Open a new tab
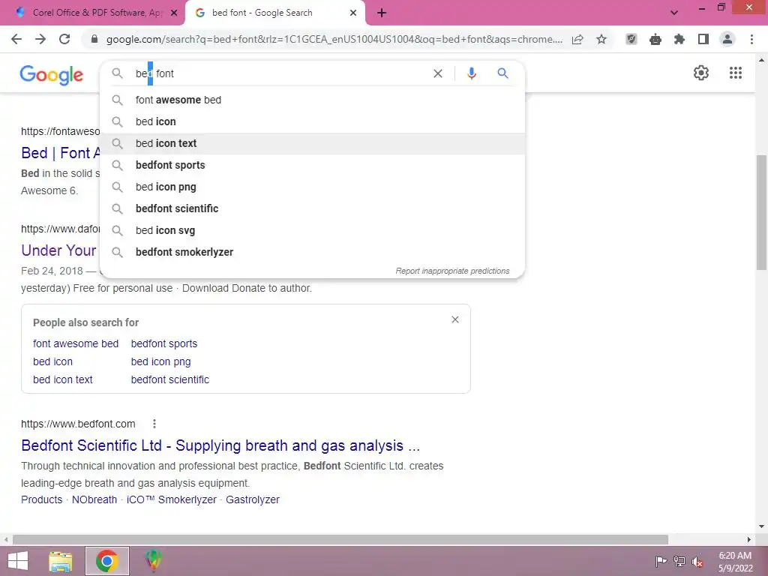Screen dimensions: 768x576 382,13
